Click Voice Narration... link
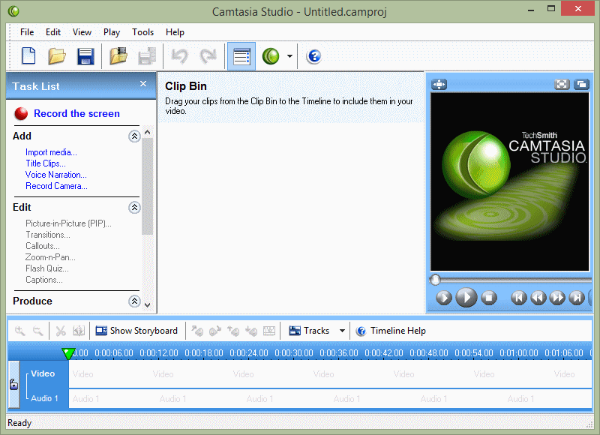This screenshot has width=600, height=435. (55, 175)
